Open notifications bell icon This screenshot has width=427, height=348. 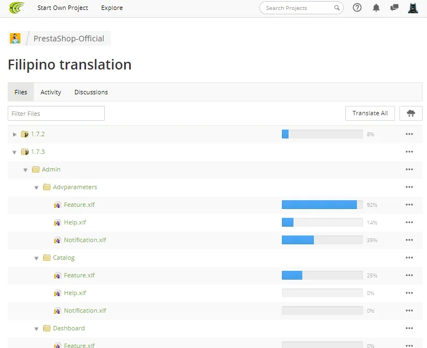point(376,8)
